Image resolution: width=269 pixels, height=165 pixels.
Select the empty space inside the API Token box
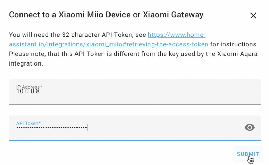(x=165, y=128)
